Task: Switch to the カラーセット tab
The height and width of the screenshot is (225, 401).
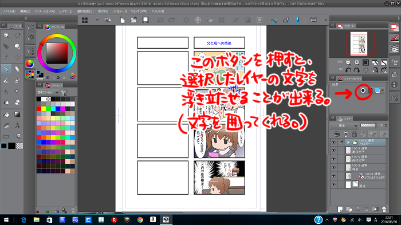Action: tap(53, 85)
